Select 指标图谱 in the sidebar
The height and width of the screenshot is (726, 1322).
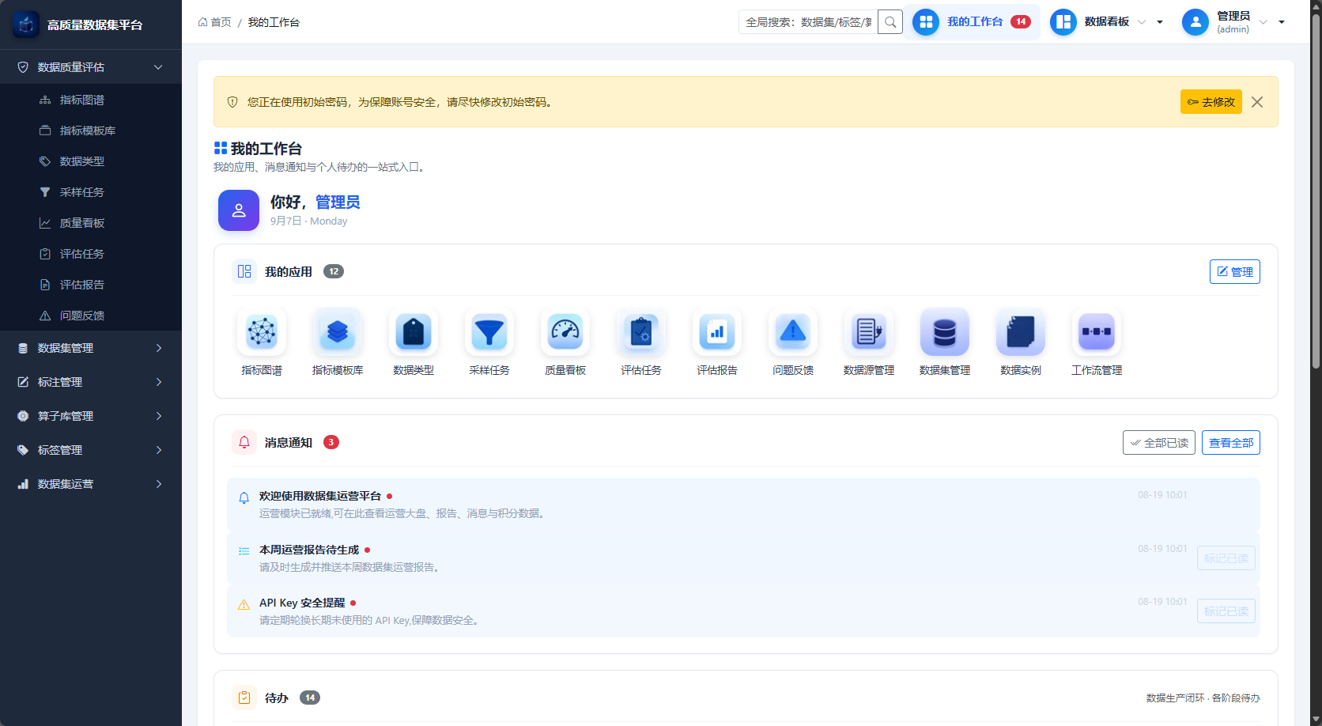click(91, 100)
